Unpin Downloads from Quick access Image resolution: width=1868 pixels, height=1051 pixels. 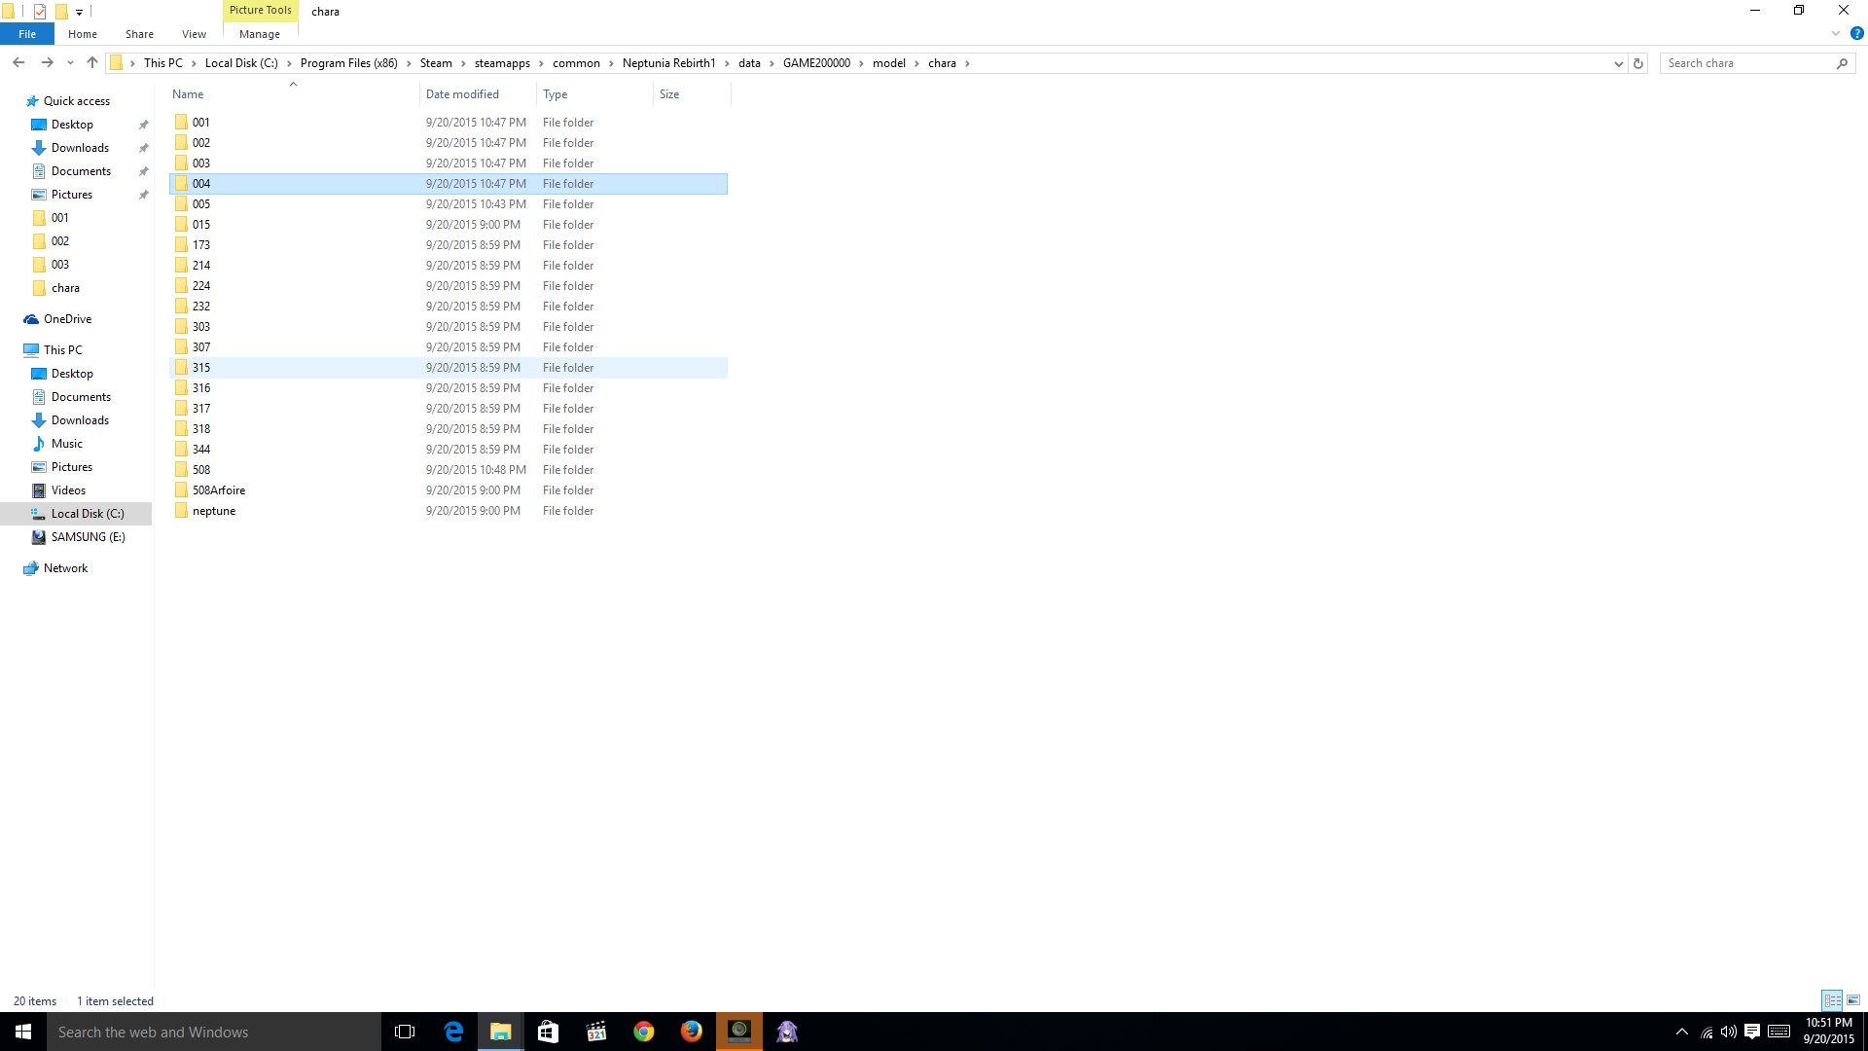coord(144,148)
